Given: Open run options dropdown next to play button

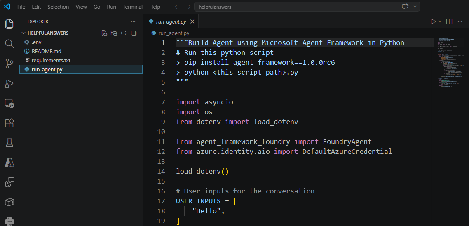Looking at the screenshot, I should [x=440, y=21].
